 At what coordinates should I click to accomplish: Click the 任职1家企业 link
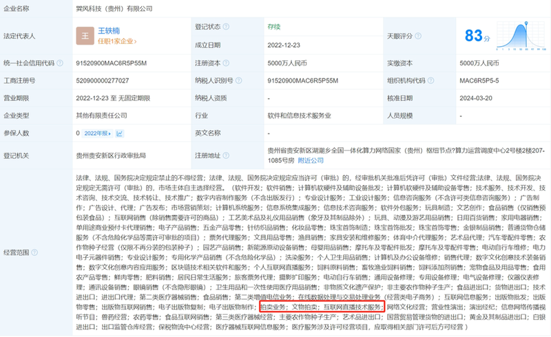117,41
